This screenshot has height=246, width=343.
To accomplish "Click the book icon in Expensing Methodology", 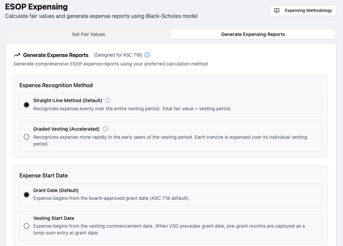I will click(x=277, y=11).
